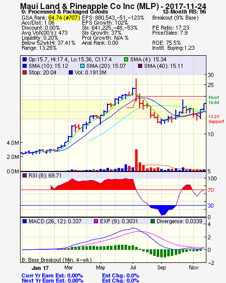The image size is (226, 283).
Task: Click the magenta EXP (9) legend swatch
Action: (96, 221)
